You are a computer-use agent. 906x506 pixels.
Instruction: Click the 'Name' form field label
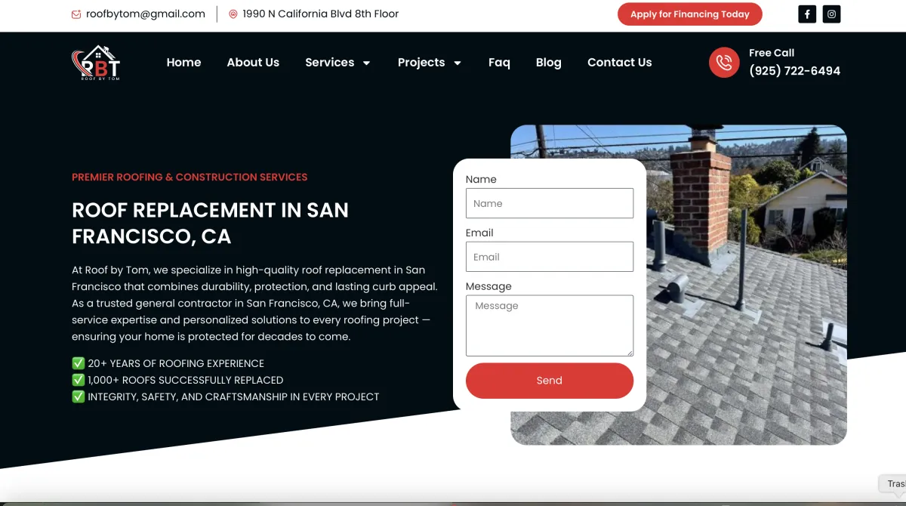coord(481,179)
